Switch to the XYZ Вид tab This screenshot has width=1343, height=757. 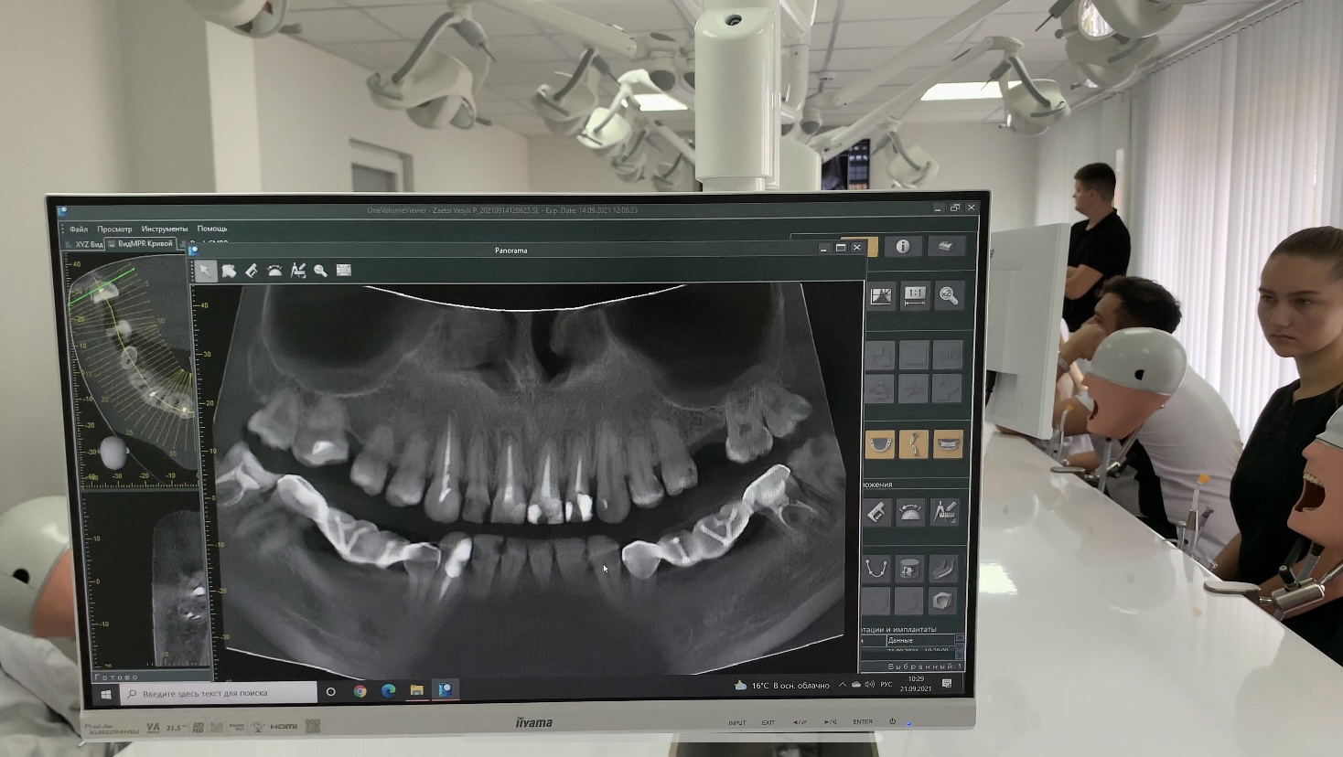pos(86,245)
